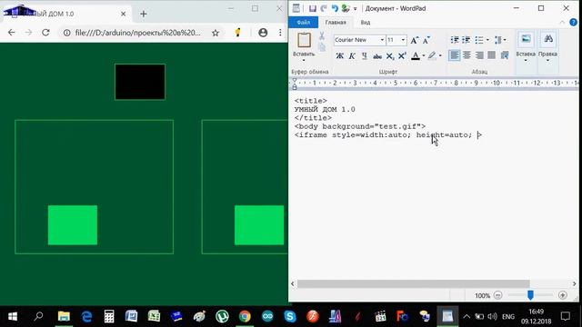Click the Shrink font icon

coord(426,40)
